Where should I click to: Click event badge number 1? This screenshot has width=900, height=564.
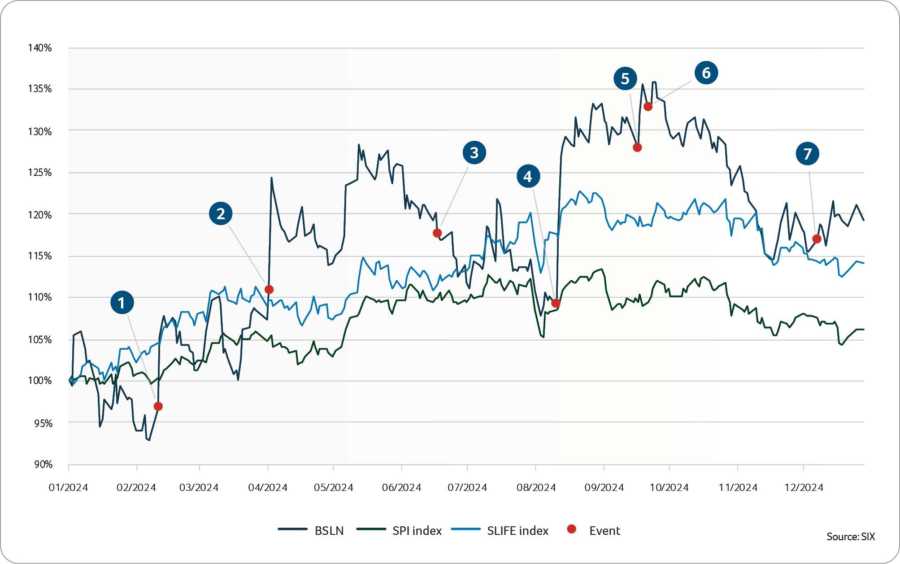click(122, 303)
